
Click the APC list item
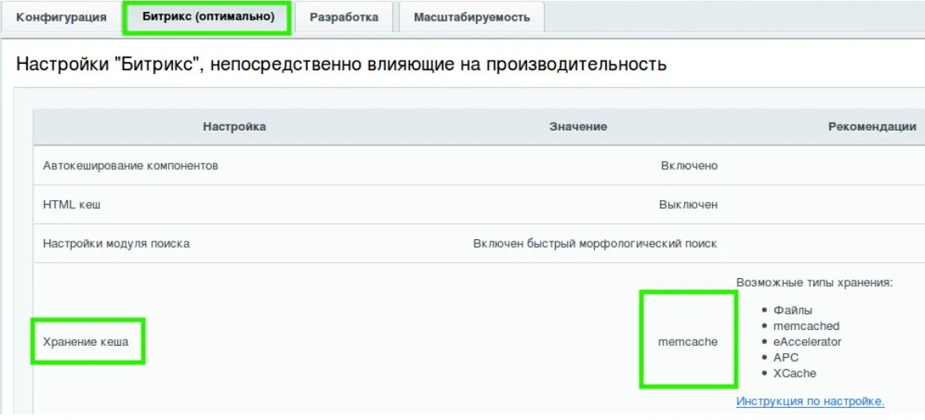(x=785, y=358)
